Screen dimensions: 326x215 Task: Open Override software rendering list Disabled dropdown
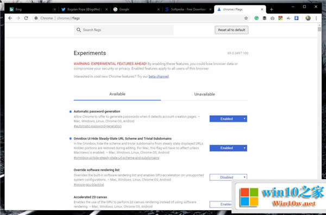click(x=228, y=177)
